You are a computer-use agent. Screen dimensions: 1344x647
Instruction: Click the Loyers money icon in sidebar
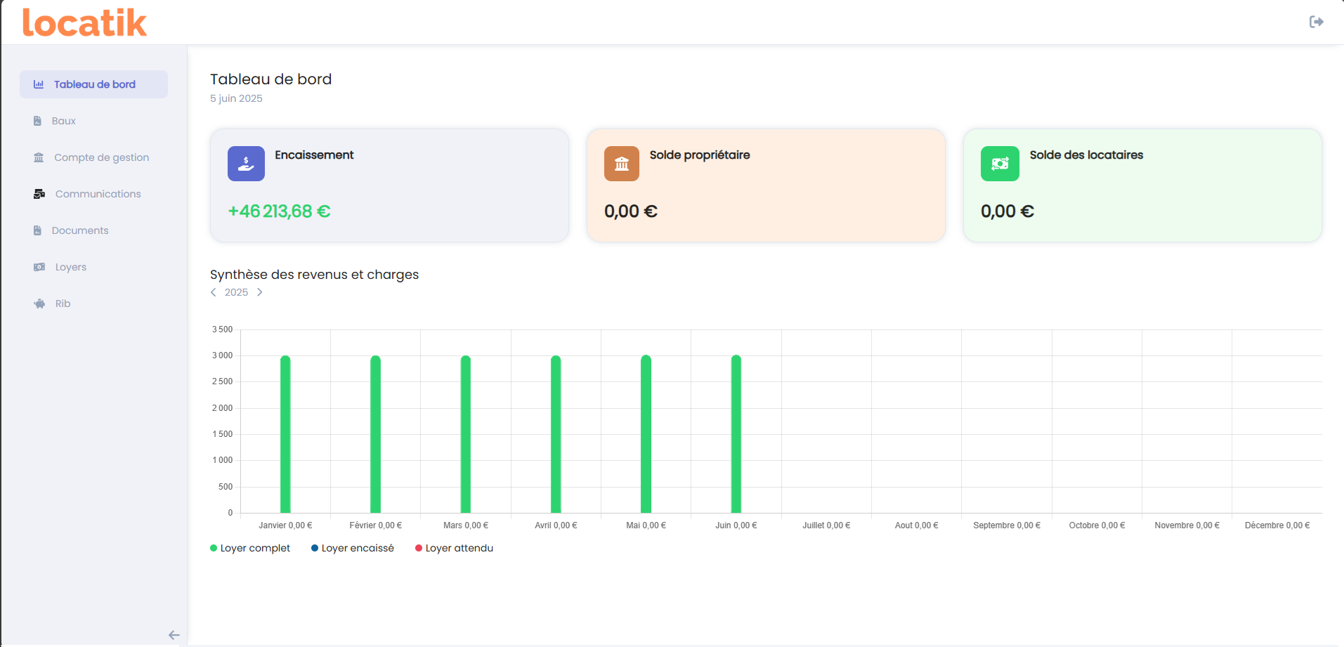click(x=38, y=267)
